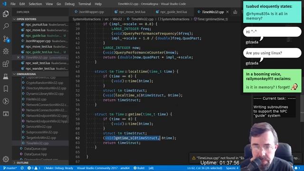This screenshot has width=304, height=171.
Task: Open npc_wait_test.lua in Open Editors
Action: 40,63
